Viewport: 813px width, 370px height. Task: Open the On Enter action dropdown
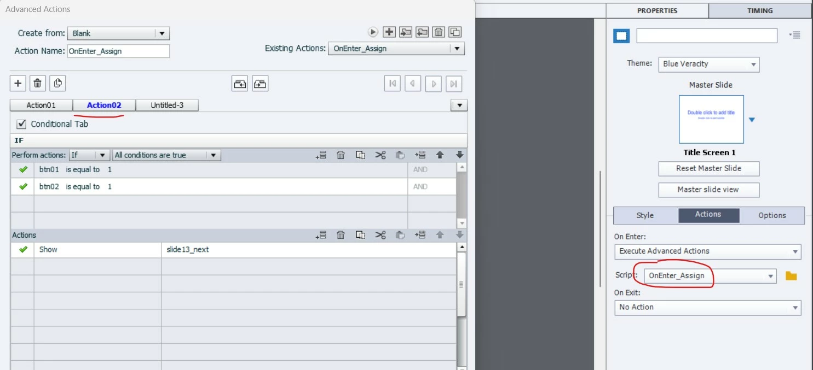point(708,251)
